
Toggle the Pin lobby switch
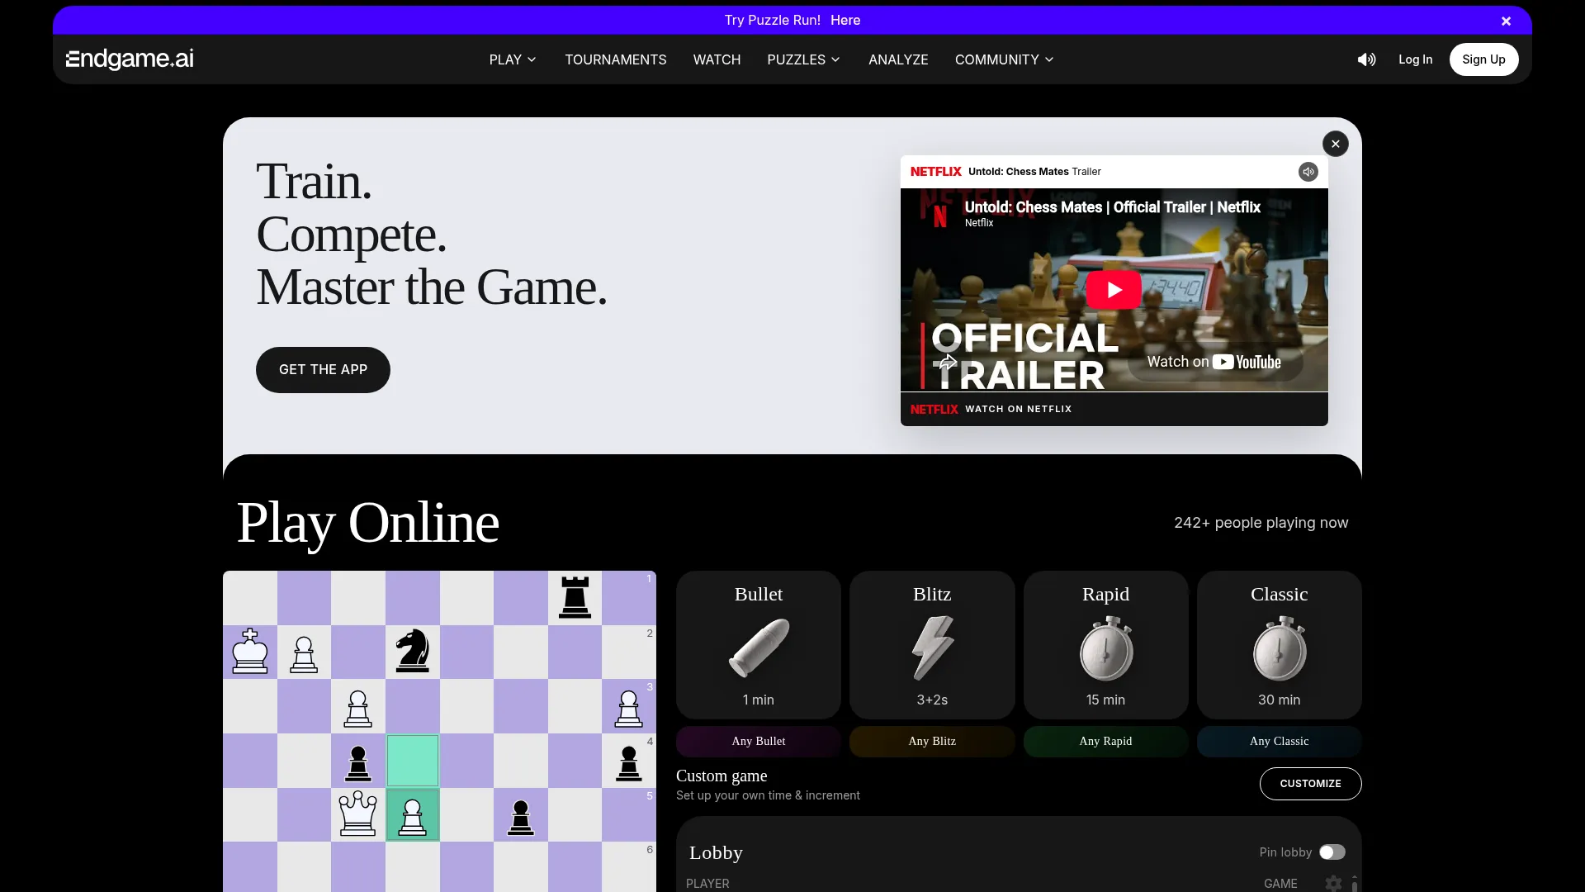coord(1332,852)
